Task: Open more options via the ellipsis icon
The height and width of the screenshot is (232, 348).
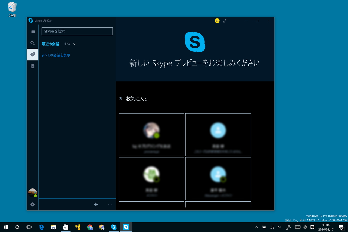Action: [x=110, y=204]
